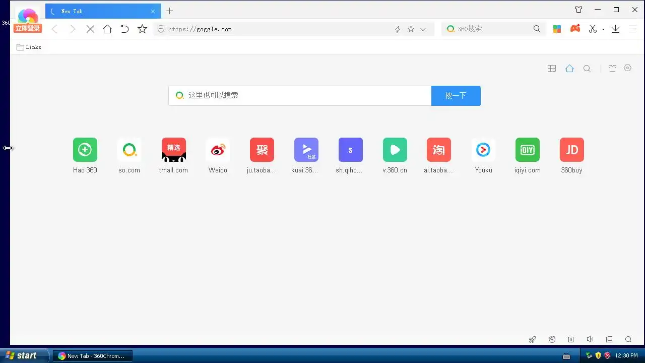Click the zoom magnifier in status bar
The image size is (645, 363).
point(628,339)
